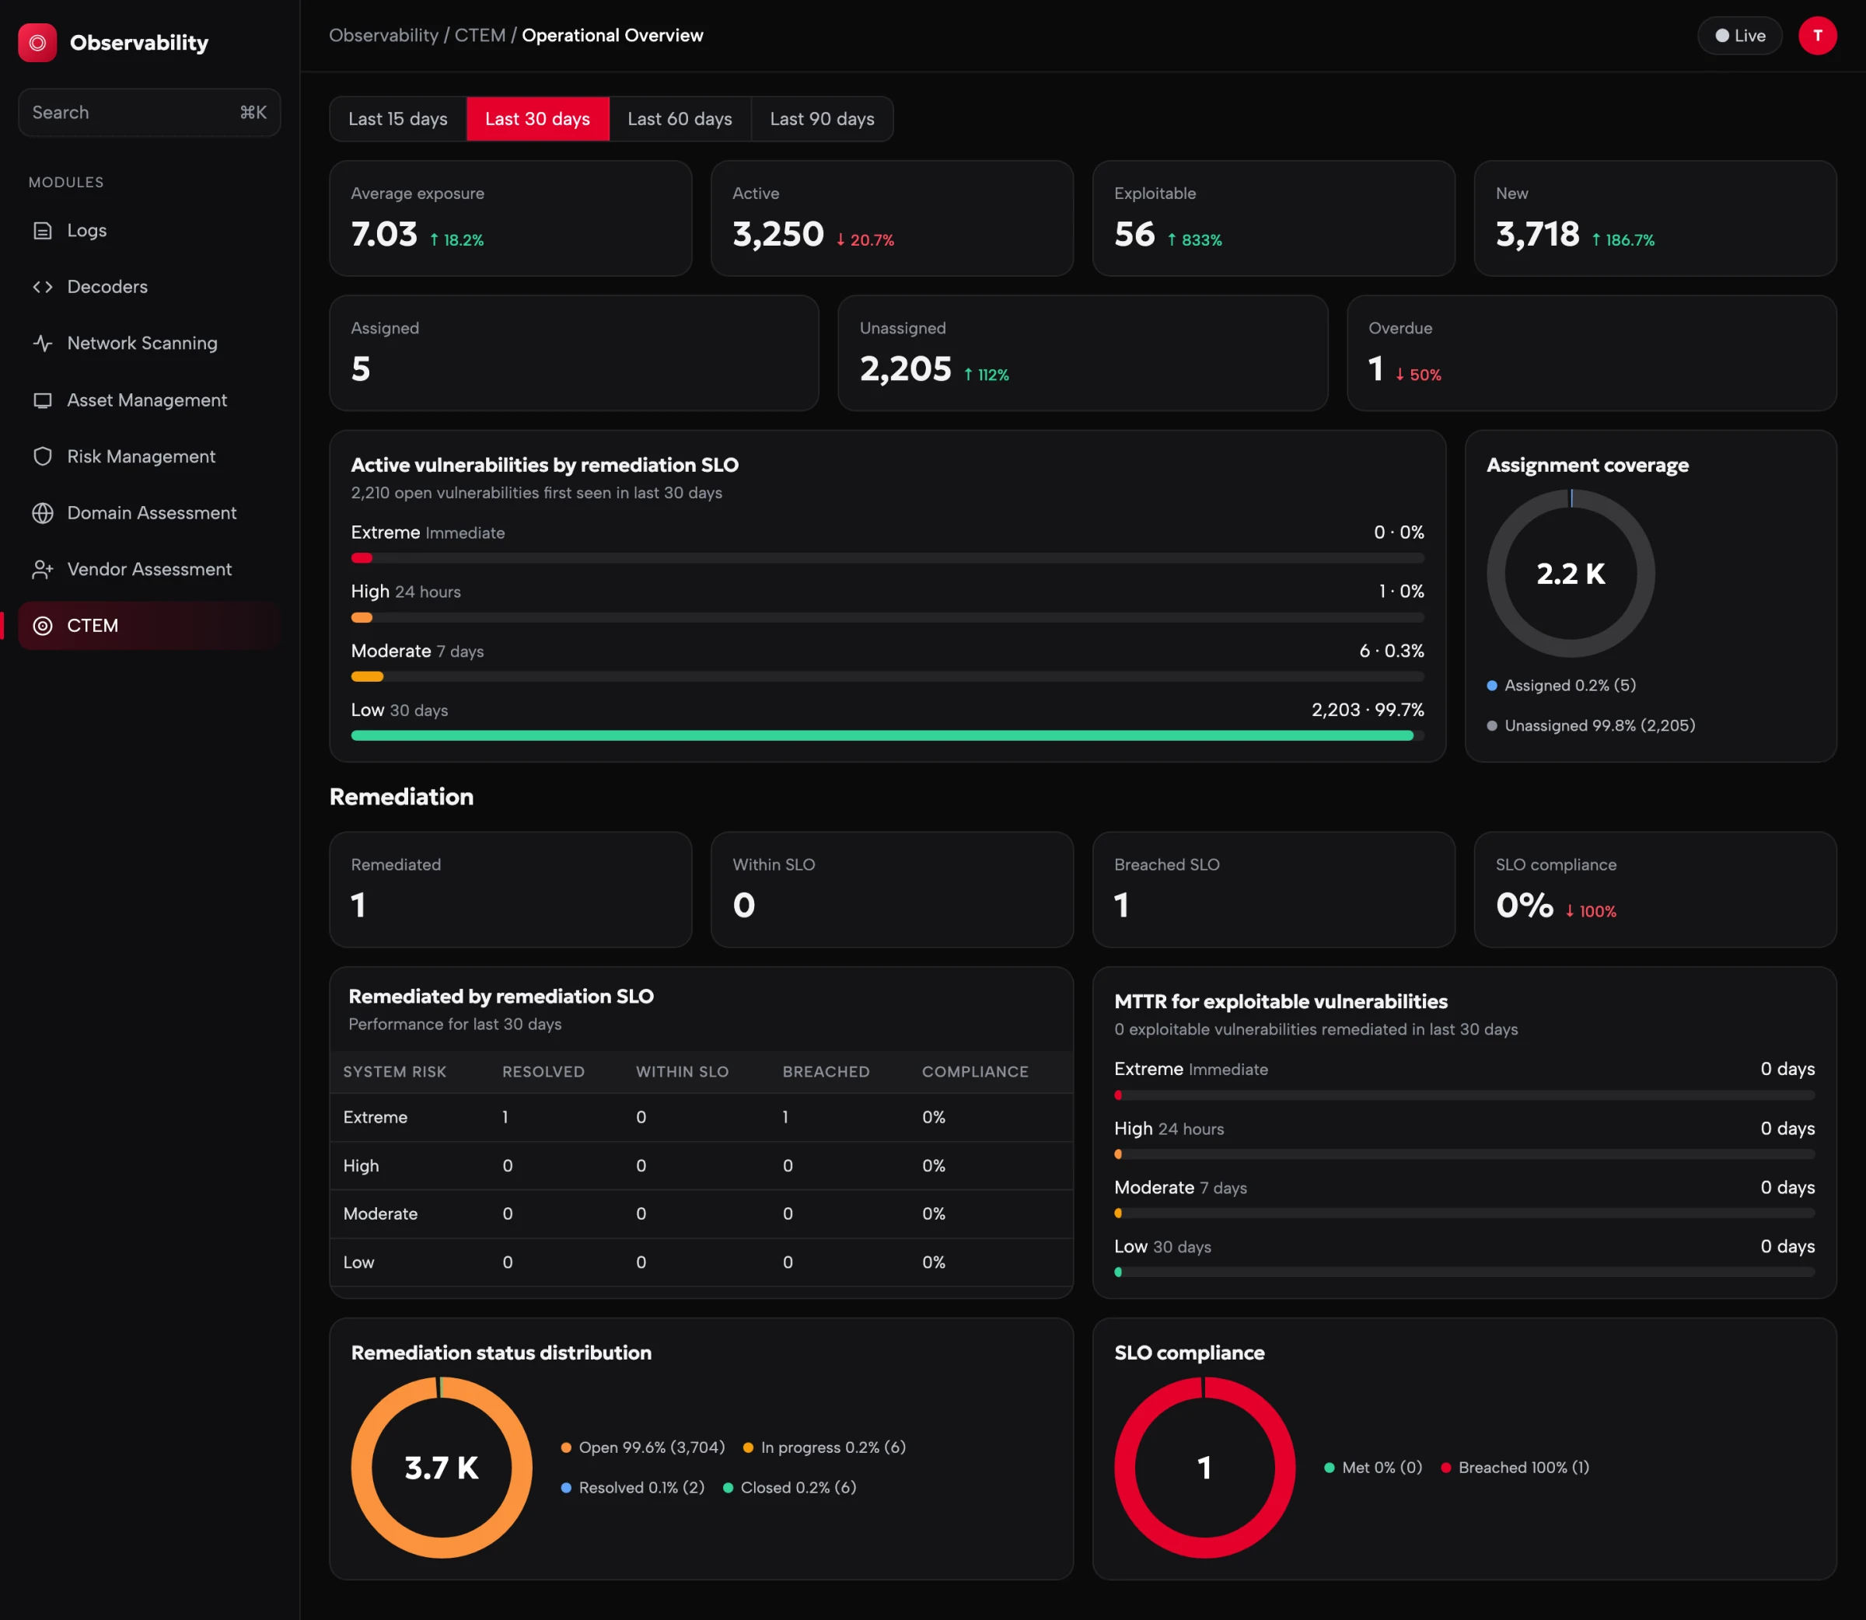Click the Breached SLO card

[x=1274, y=891]
